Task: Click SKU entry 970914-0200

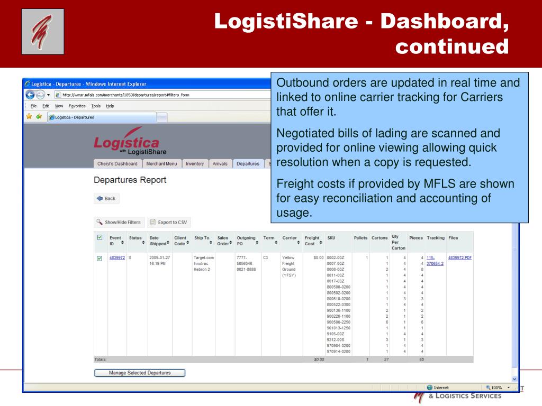Action: click(338, 352)
